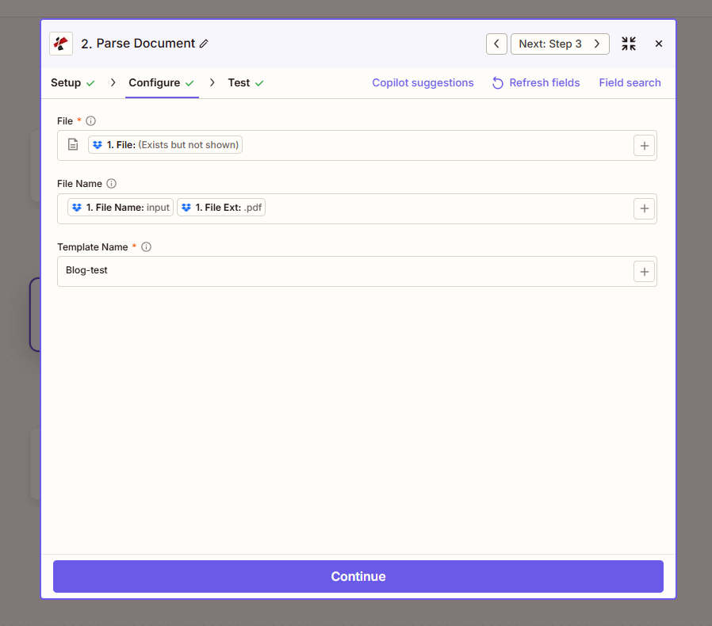
Task: Click the document icon inside the File field
Action: click(x=73, y=145)
